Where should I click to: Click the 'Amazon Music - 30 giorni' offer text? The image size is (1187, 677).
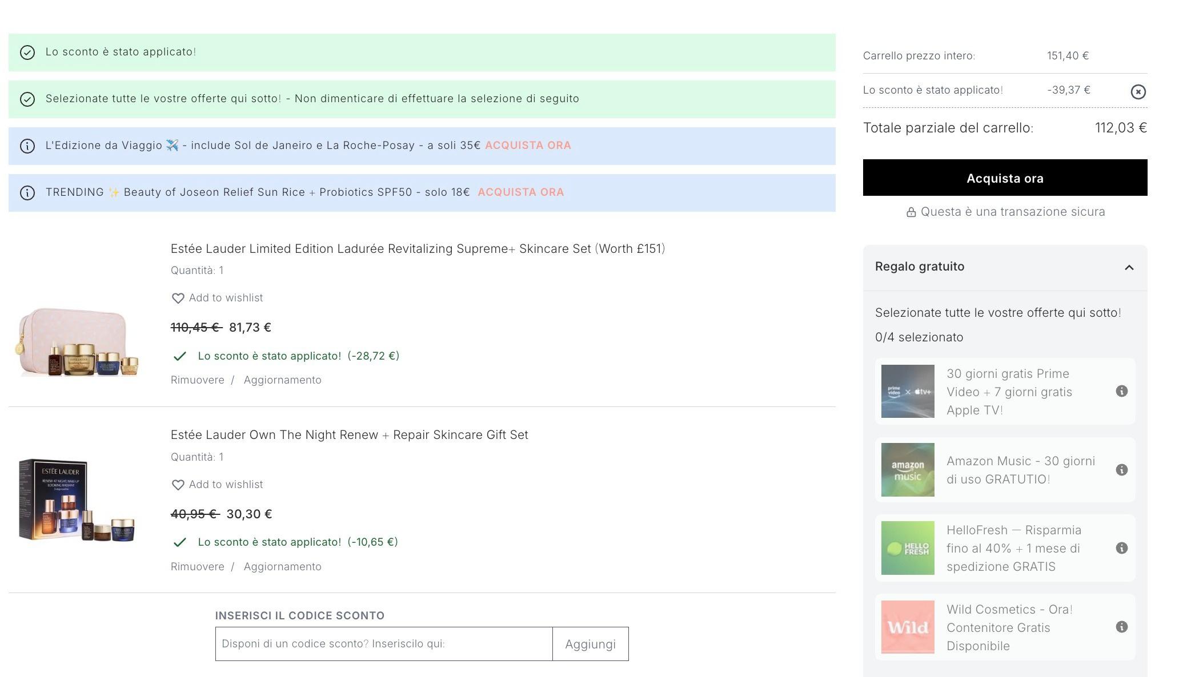coord(1021,470)
